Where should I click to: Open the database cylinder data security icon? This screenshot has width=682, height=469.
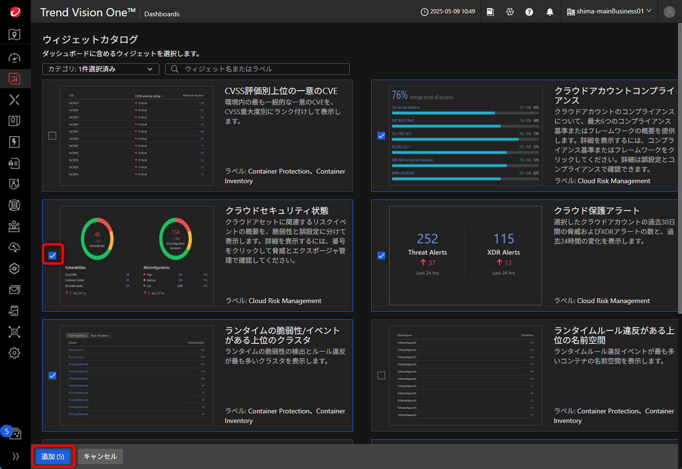pyautogui.click(x=14, y=205)
